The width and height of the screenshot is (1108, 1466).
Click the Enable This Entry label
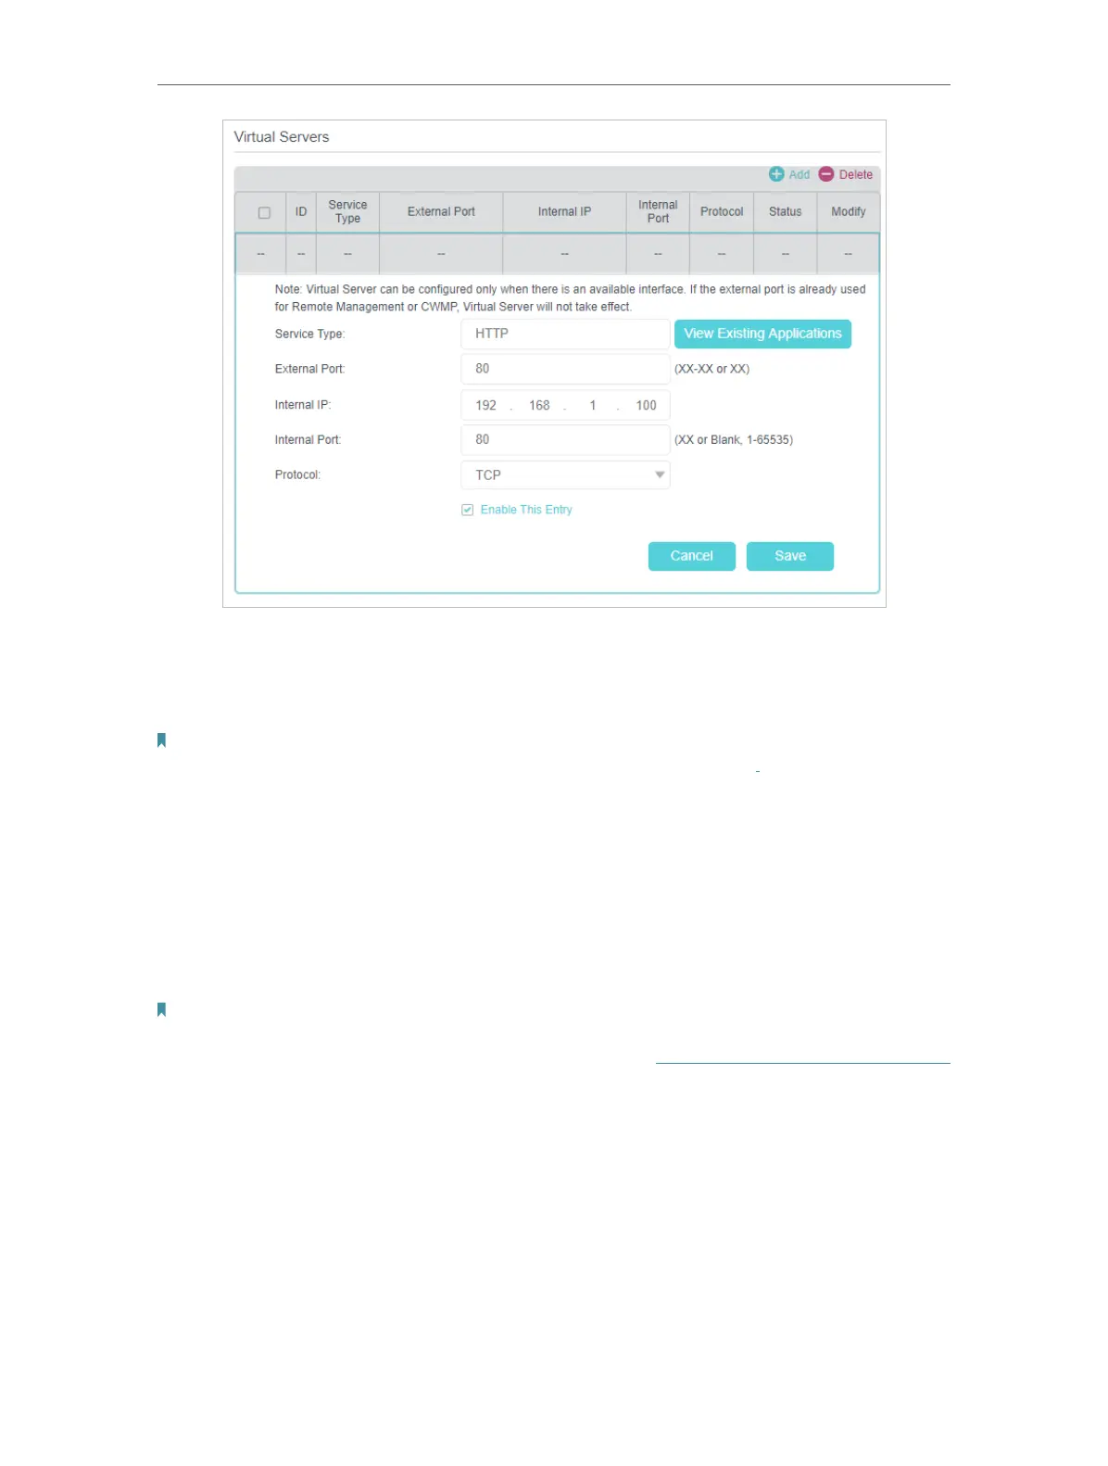[526, 510]
